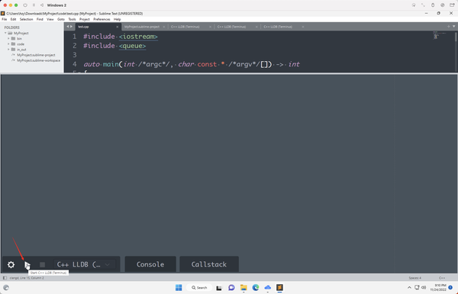Open the Tools menu

[x=72, y=19]
